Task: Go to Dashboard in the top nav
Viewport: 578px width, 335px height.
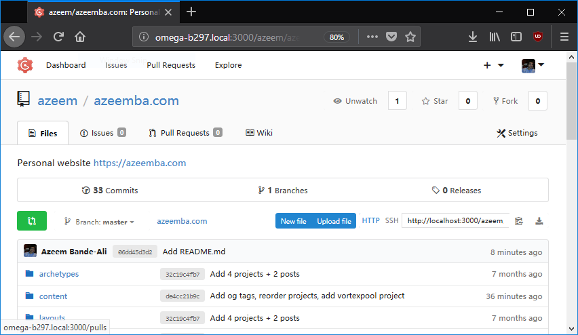Action: [x=66, y=65]
